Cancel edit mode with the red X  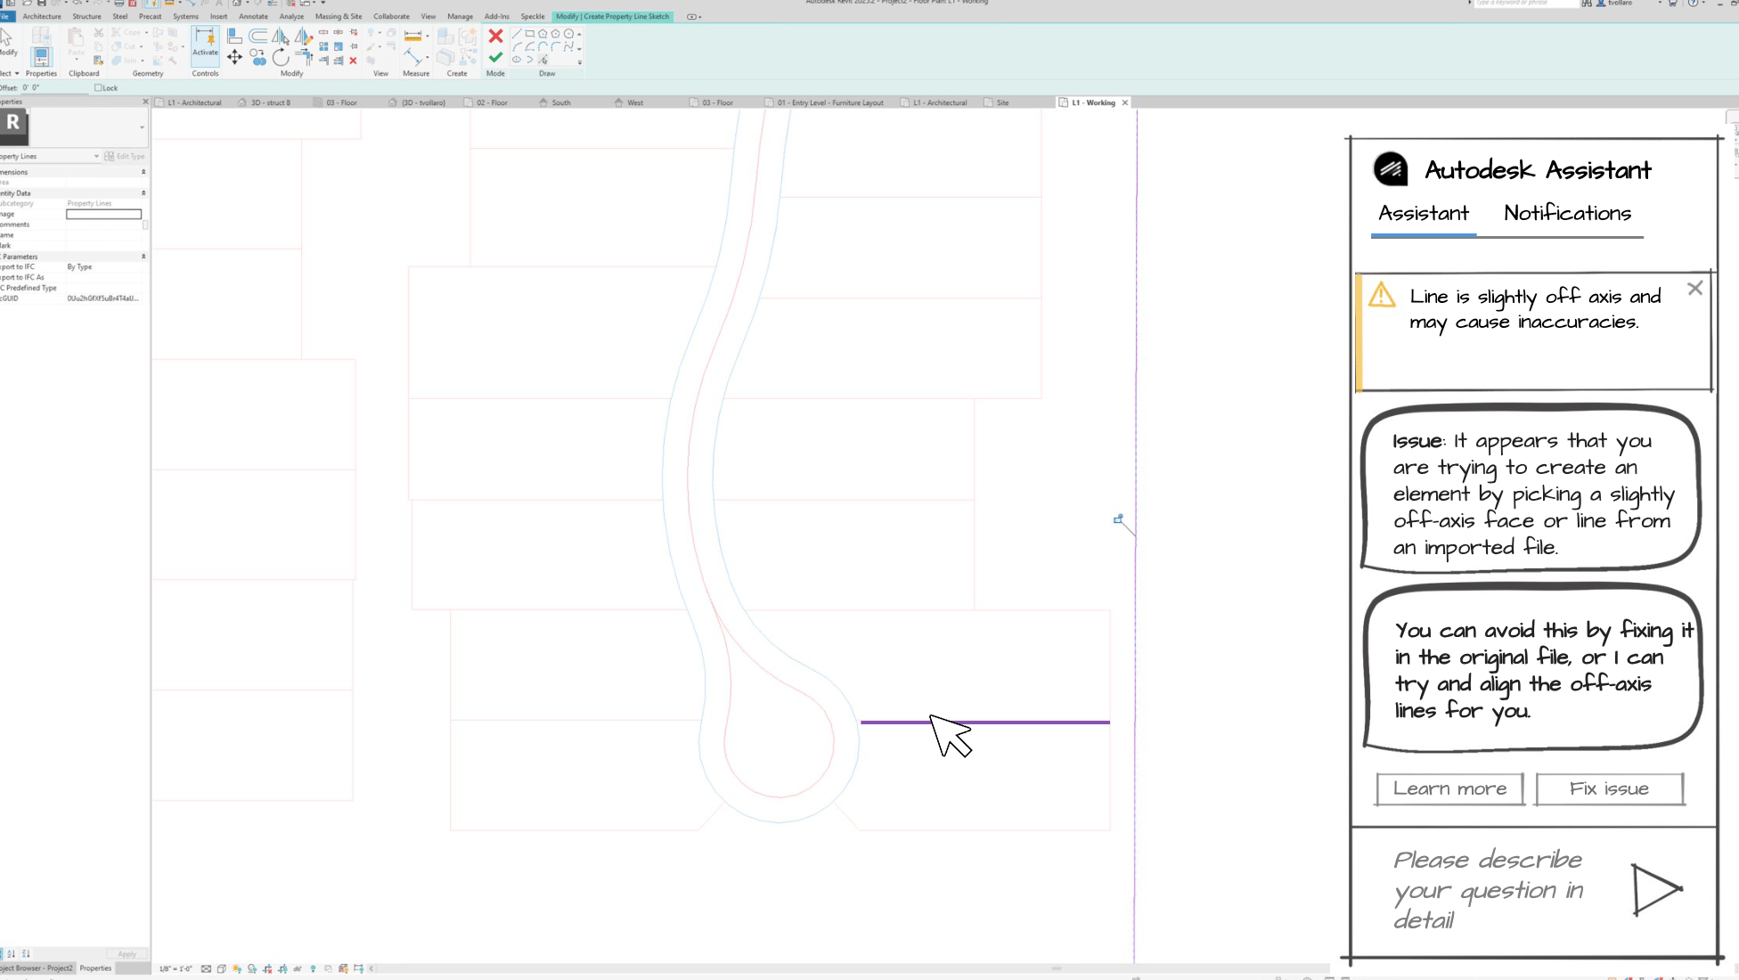click(495, 36)
